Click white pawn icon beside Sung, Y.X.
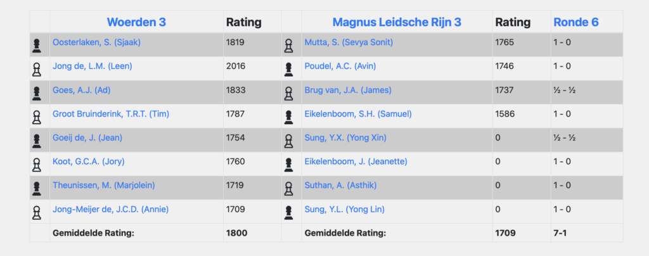 [x=289, y=140]
